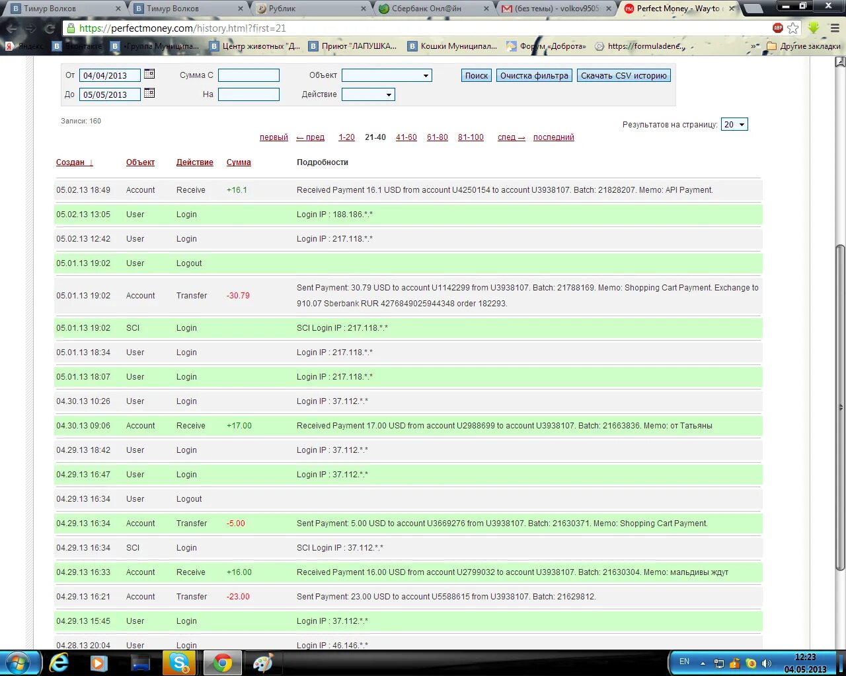Close the Сбербанк Онл@йн tab

pyautogui.click(x=486, y=9)
